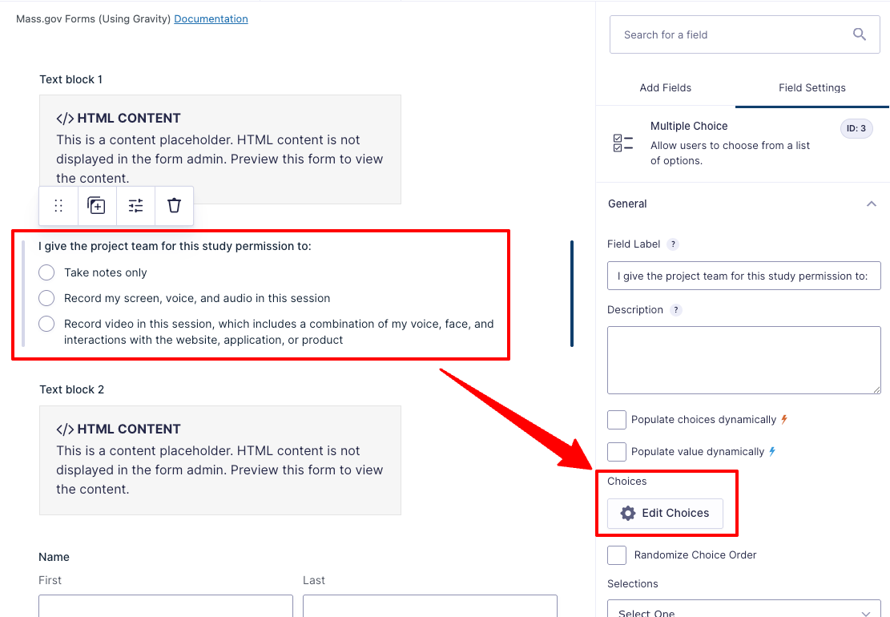Collapse the General settings section
The height and width of the screenshot is (617, 890).
(872, 204)
